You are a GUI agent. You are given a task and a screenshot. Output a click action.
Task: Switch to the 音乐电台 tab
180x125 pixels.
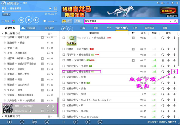click(49, 28)
